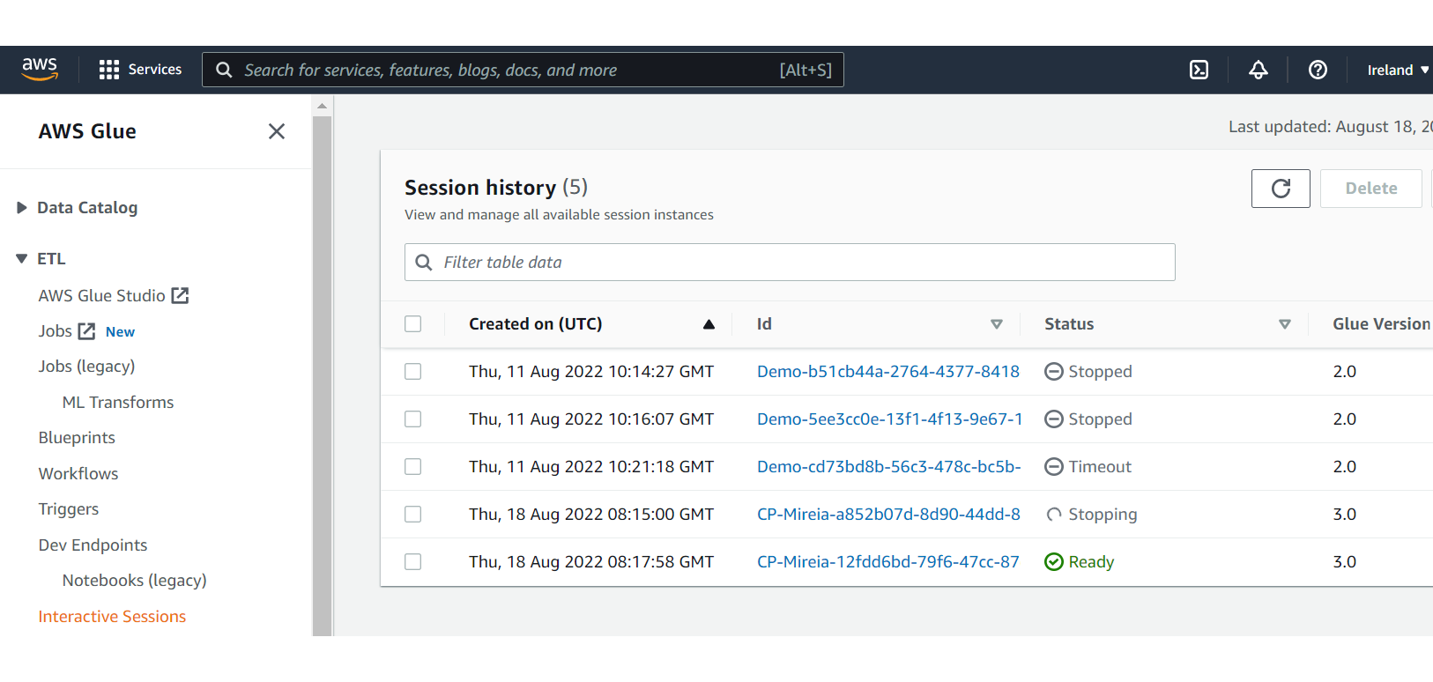Refresh the session history table
The image size is (1433, 682).
(x=1281, y=189)
